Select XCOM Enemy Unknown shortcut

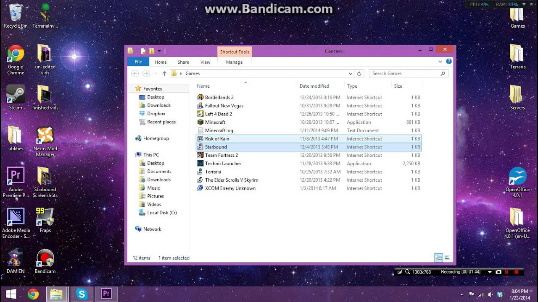(x=309, y=188)
